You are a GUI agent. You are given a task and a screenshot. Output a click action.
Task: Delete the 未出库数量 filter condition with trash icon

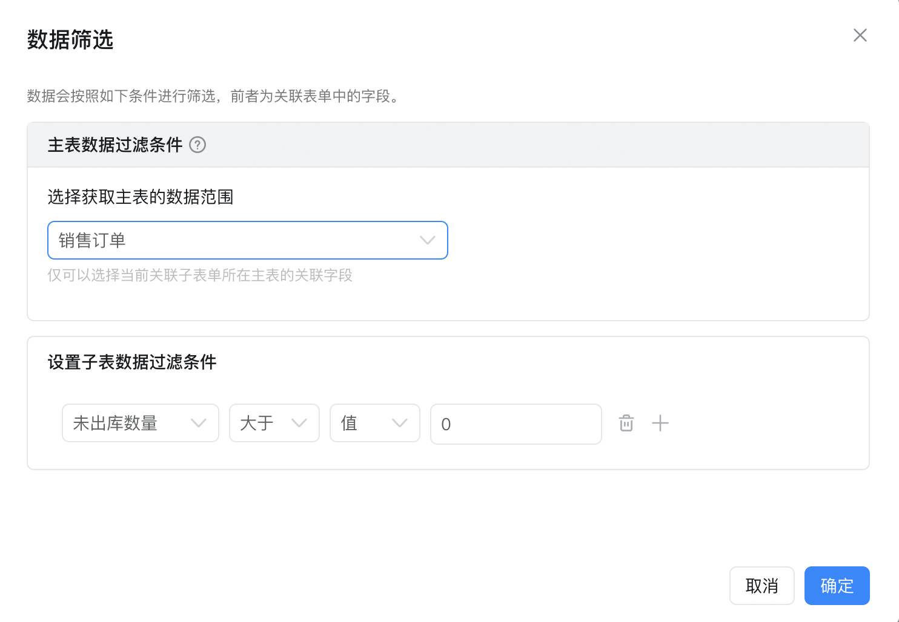626,423
